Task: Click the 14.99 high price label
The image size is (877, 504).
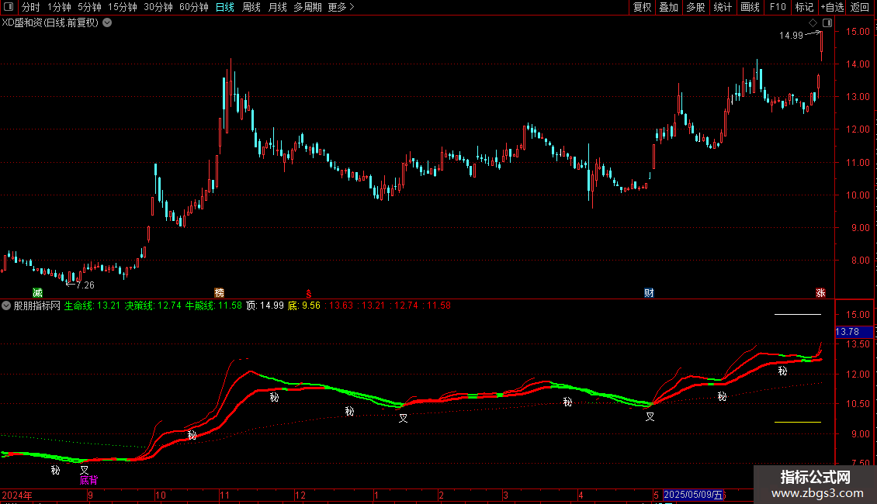Action: click(x=791, y=35)
